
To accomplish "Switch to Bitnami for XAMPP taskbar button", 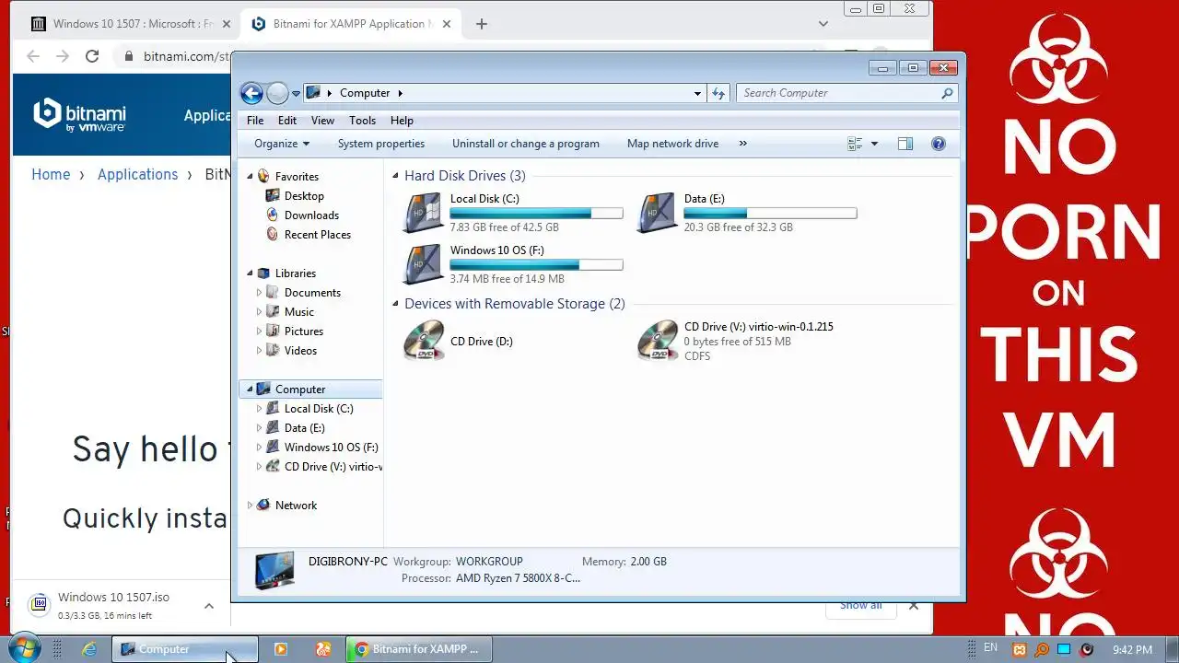I will coord(419,649).
